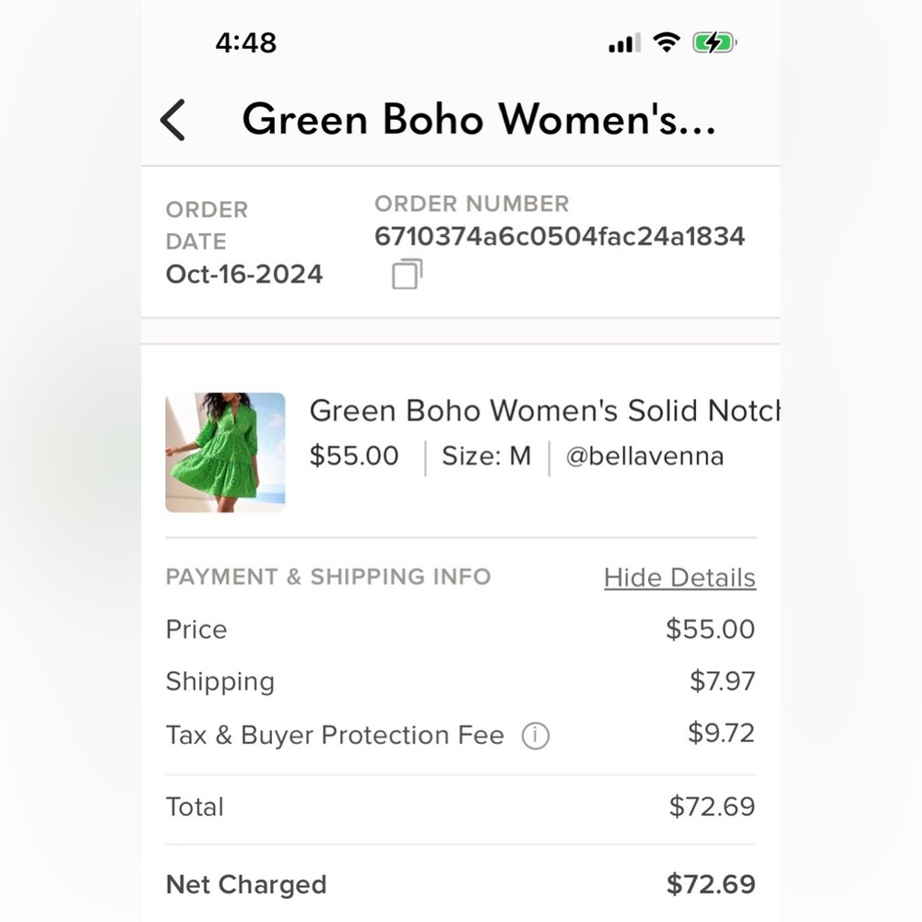Tap the Oct-16-2024 order date
Viewport: 922px width, 922px height.
(x=244, y=274)
